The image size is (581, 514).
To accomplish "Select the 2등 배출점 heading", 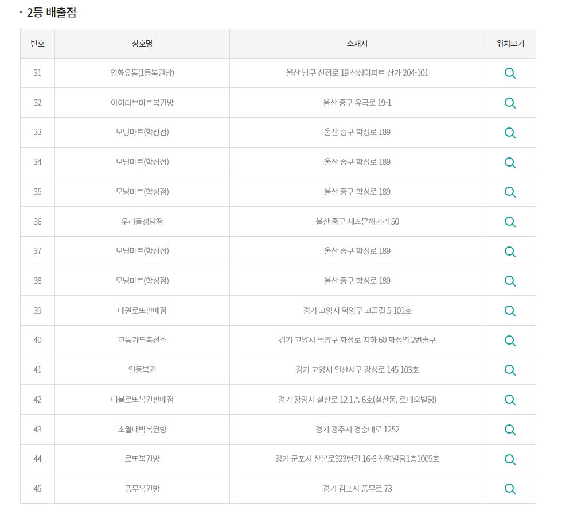I will [52, 12].
